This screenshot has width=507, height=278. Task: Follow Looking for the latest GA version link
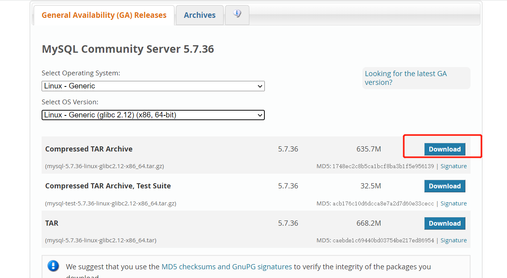point(406,78)
